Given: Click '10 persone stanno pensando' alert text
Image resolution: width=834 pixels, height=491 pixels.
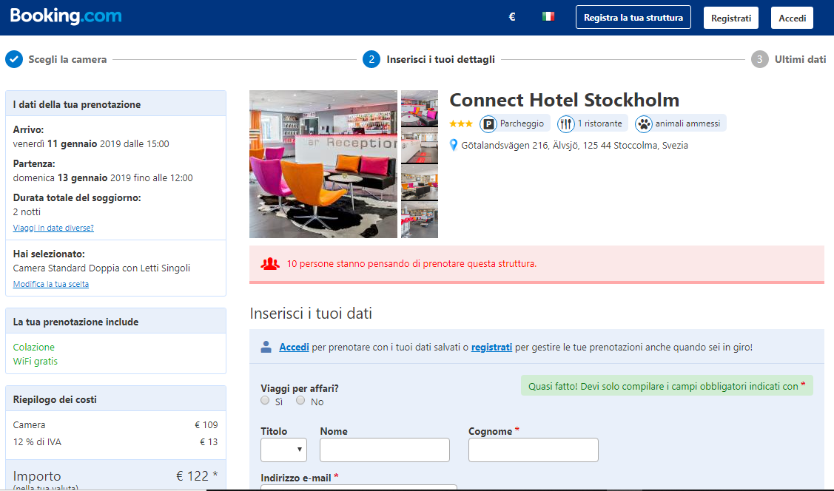Looking at the screenshot, I should click(411, 263).
